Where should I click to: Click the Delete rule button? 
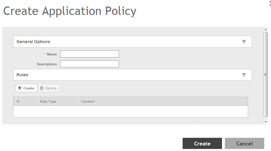49,88
